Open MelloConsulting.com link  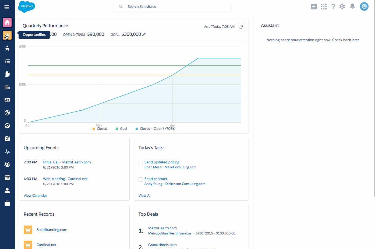[181, 167]
